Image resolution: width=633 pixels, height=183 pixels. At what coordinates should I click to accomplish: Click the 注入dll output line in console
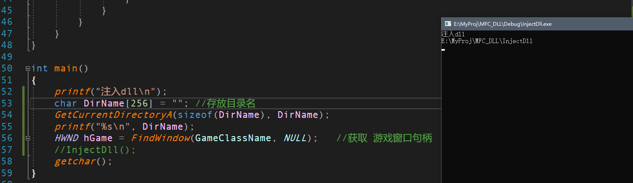[x=453, y=34]
